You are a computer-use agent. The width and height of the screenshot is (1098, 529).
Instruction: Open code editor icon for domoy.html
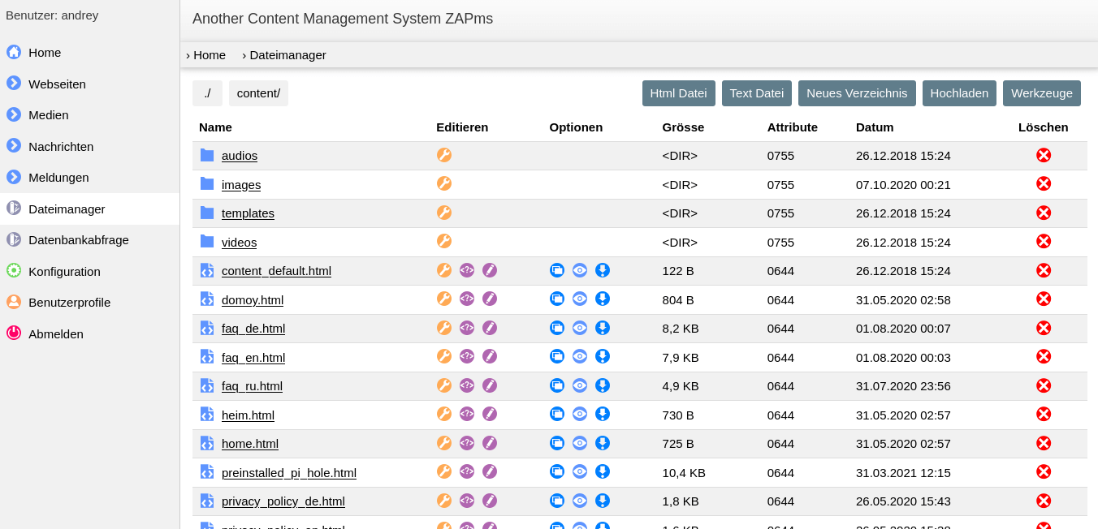pos(467,299)
